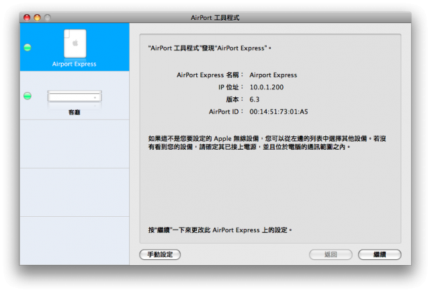The width and height of the screenshot is (430, 292).
Task: Click the IP address 10.0.1.200
Action: [267, 87]
